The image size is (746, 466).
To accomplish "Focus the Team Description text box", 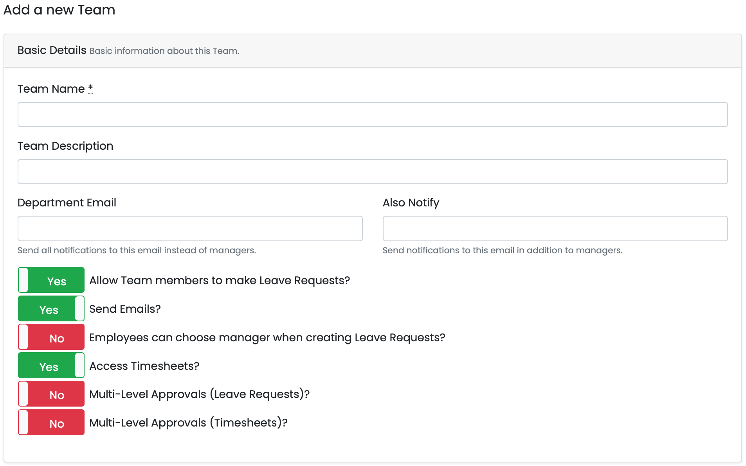I will click(x=372, y=172).
